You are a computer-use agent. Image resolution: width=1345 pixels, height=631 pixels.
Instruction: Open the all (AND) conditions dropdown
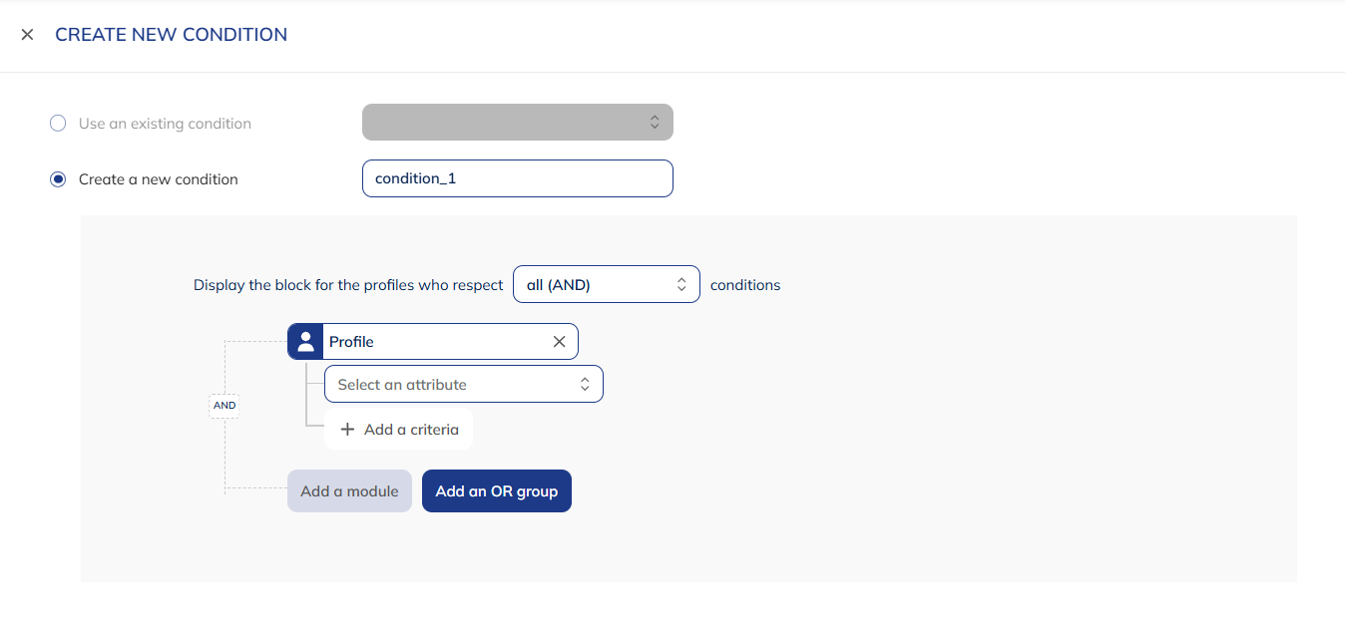click(x=607, y=284)
